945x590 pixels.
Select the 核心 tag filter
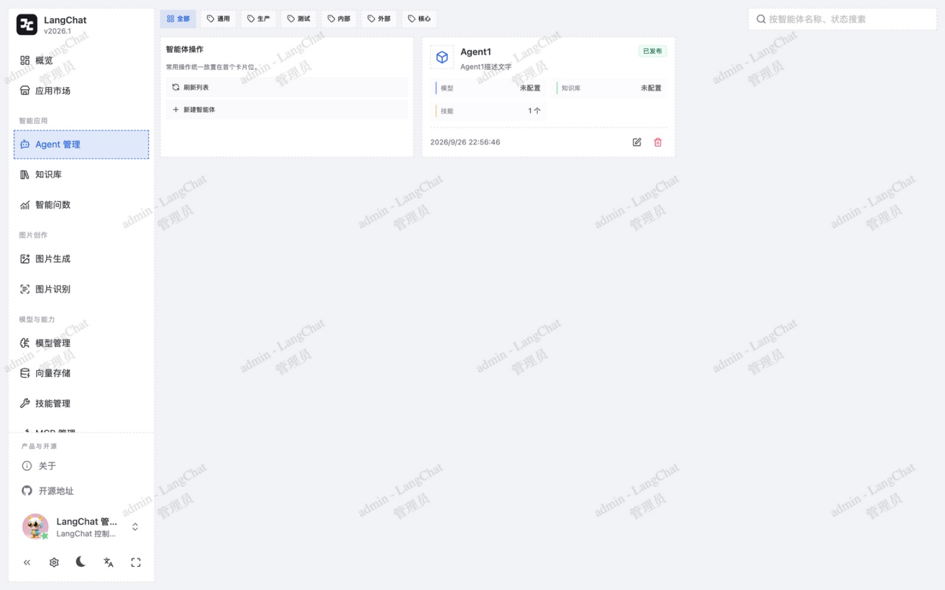click(x=419, y=19)
